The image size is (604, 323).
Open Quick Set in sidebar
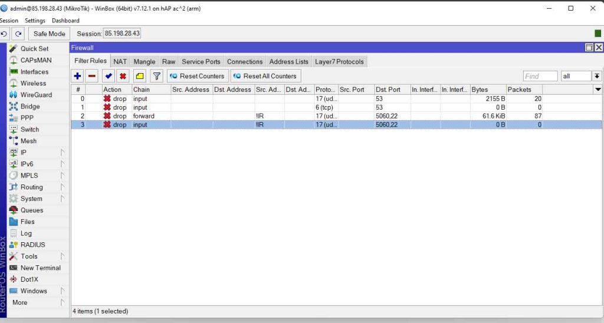[x=34, y=48]
